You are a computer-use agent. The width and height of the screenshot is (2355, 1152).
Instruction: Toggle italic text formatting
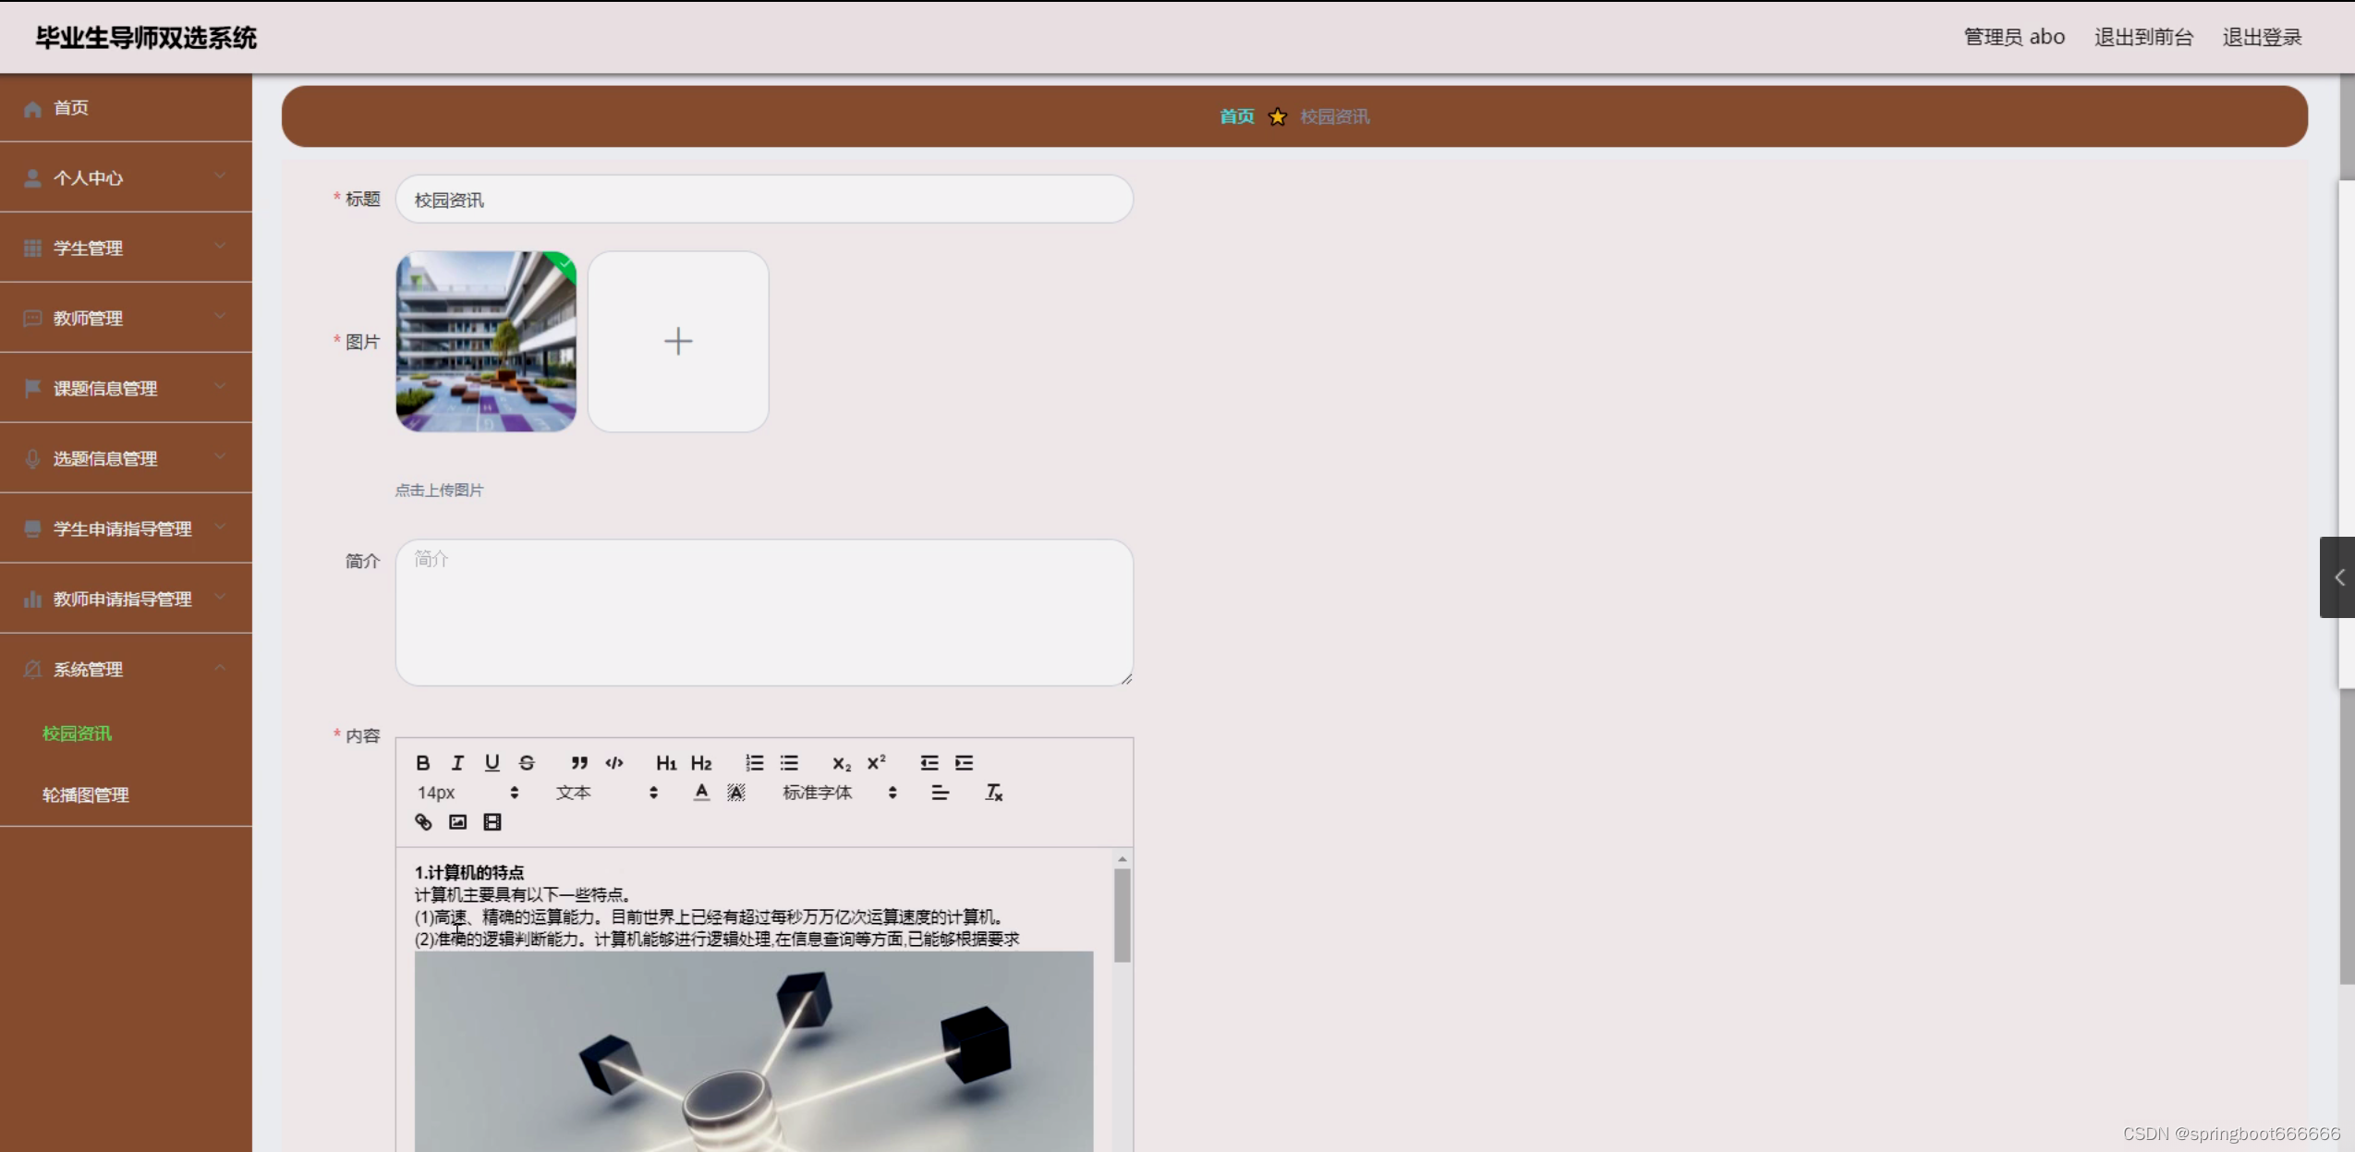point(457,763)
